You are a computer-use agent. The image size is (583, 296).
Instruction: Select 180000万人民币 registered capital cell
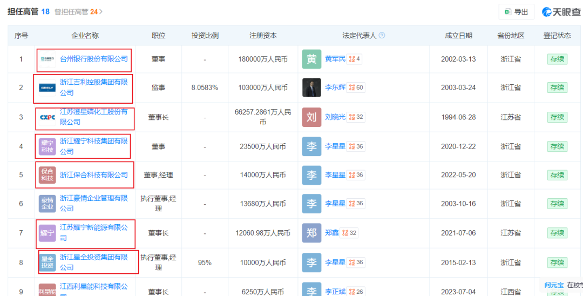click(263, 59)
